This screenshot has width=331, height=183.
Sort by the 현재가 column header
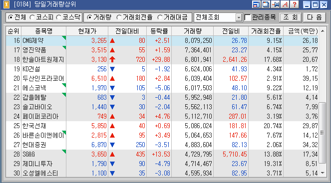pyautogui.click(x=87, y=31)
